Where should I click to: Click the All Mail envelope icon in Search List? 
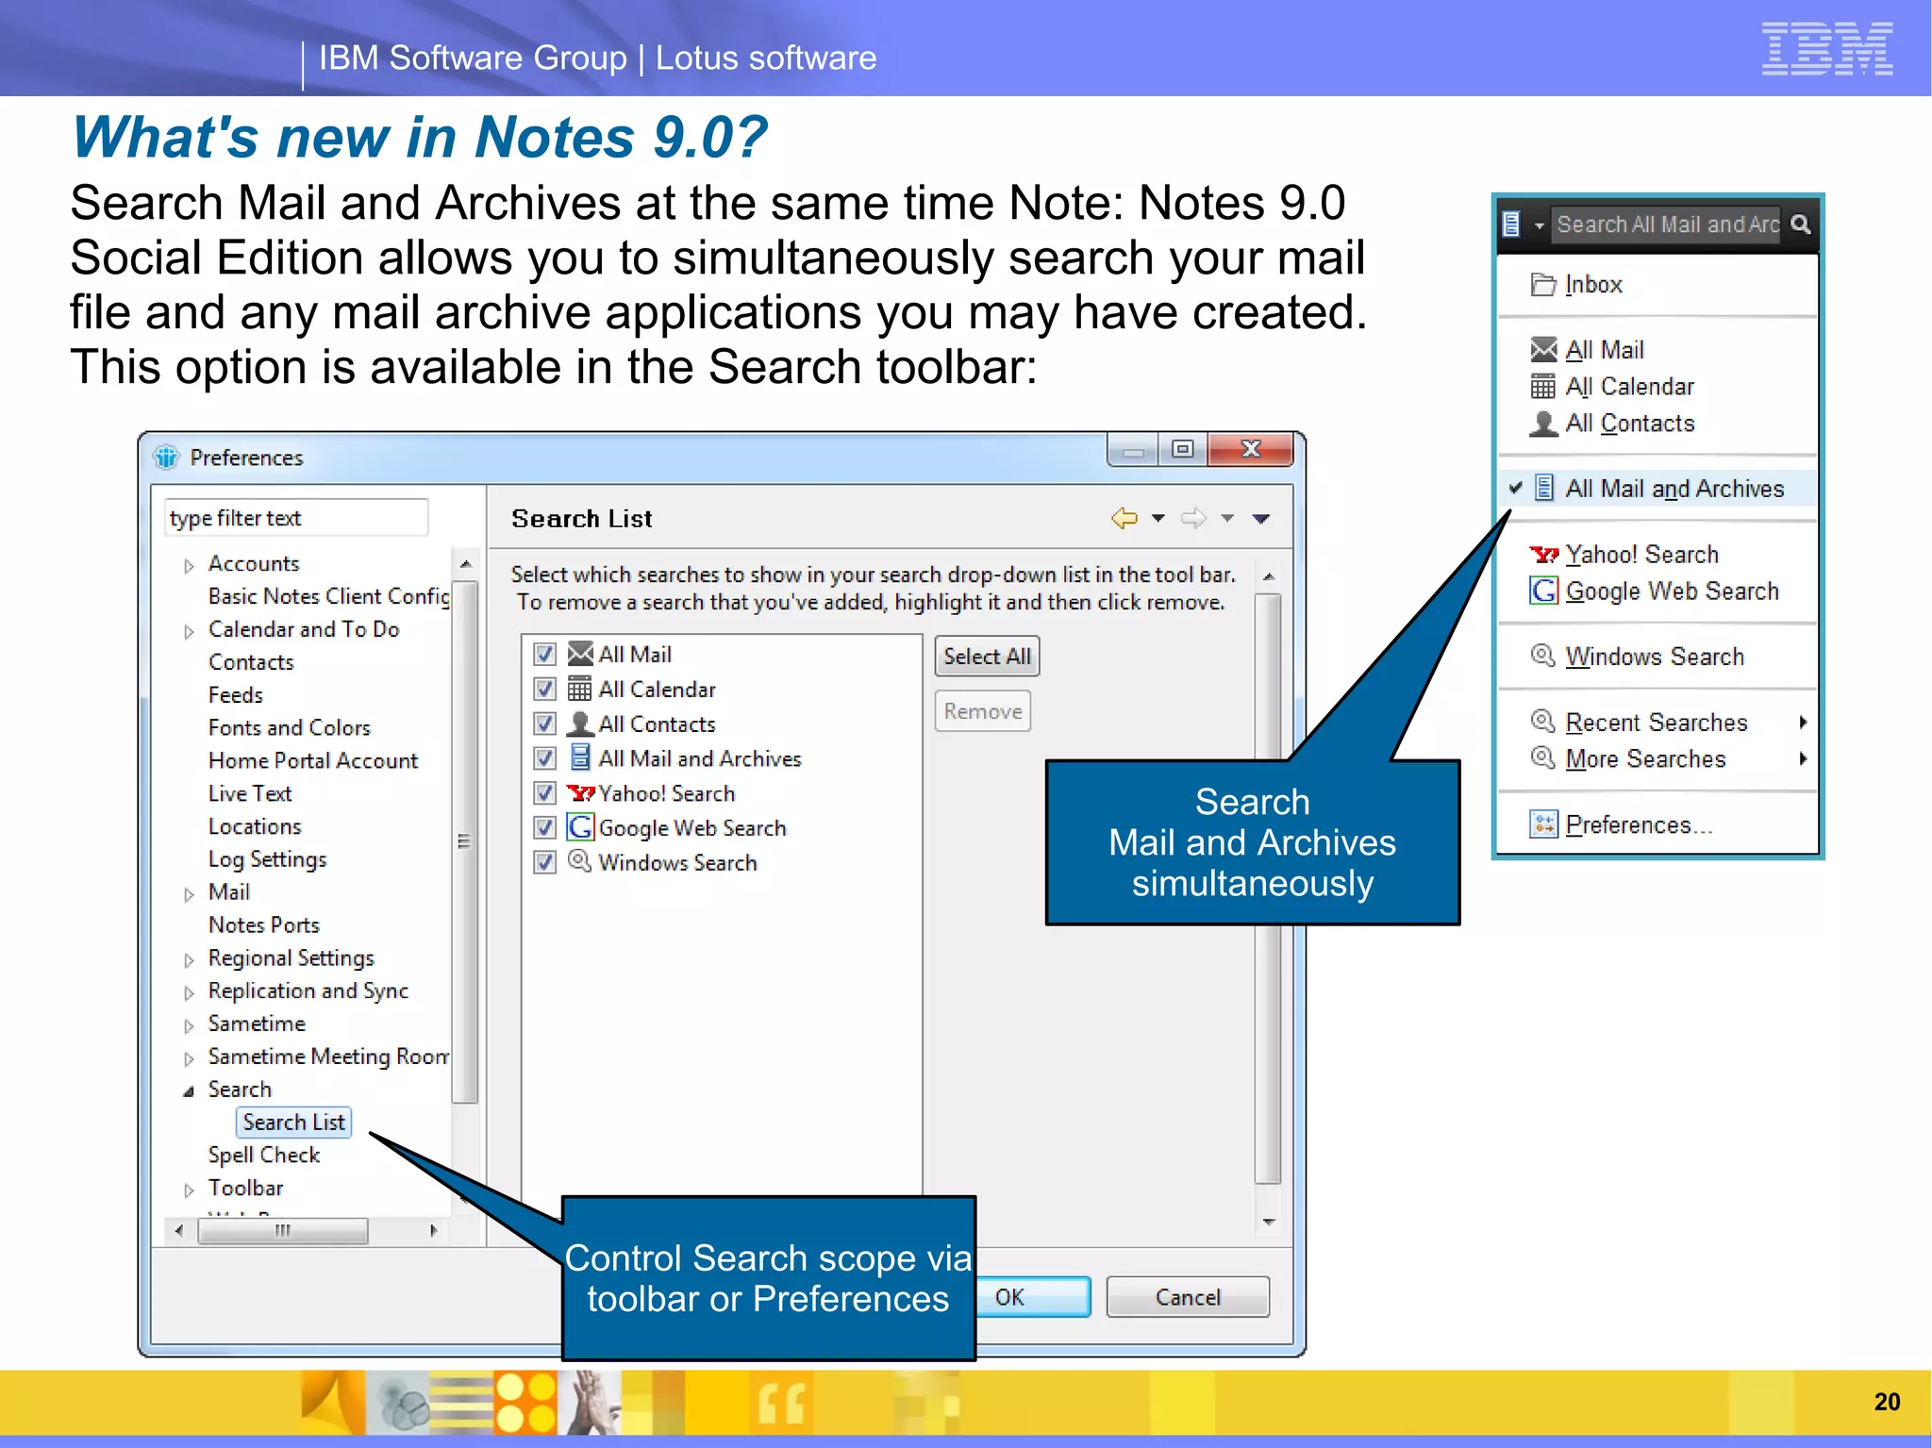tap(580, 654)
